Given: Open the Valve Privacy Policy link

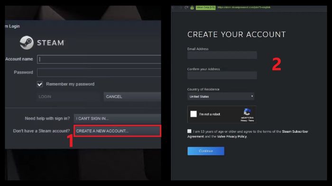Looking at the screenshot, I should click(x=232, y=136).
